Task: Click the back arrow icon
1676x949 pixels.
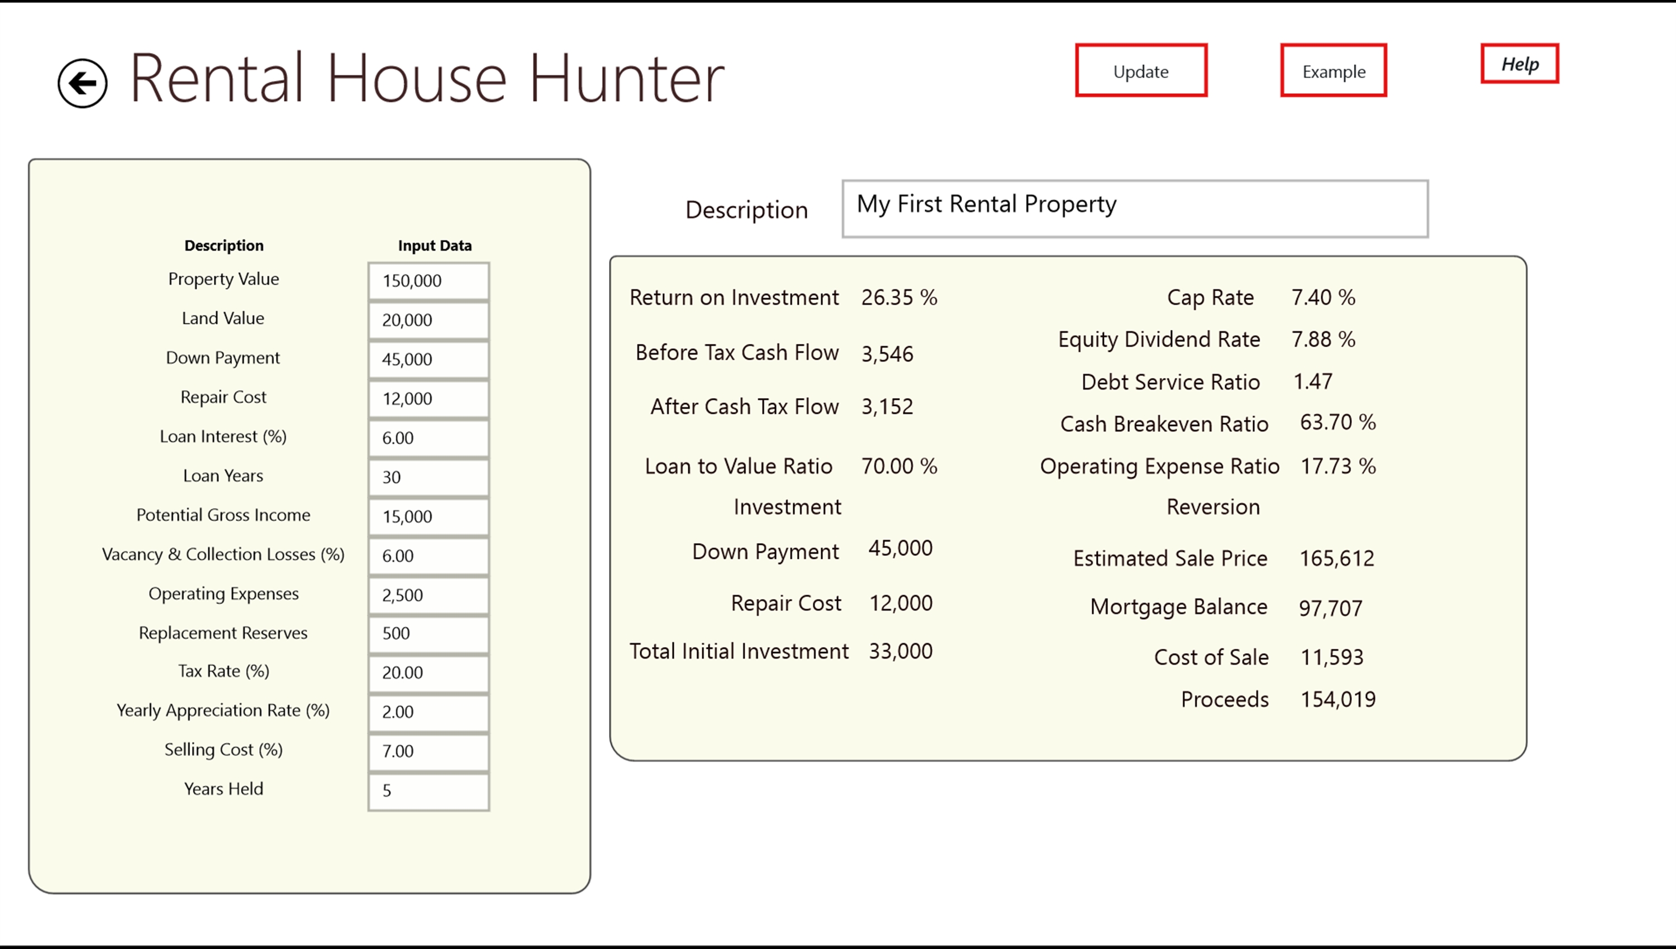Action: [x=82, y=83]
